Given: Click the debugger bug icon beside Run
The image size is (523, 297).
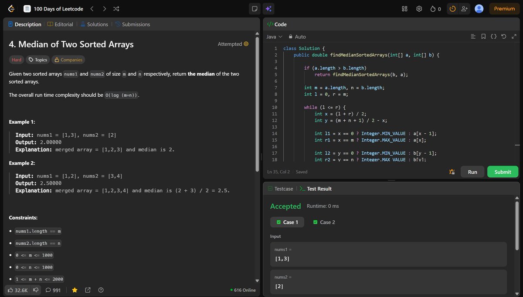Looking at the screenshot, I should (452, 172).
